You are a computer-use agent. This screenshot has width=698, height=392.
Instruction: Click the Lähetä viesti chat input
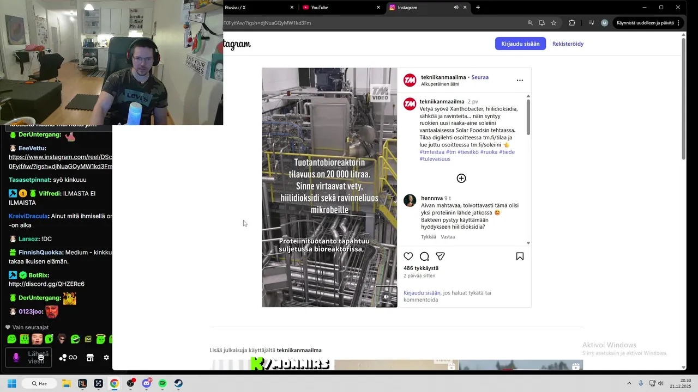28,358
